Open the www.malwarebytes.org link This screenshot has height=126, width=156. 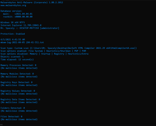13,5
